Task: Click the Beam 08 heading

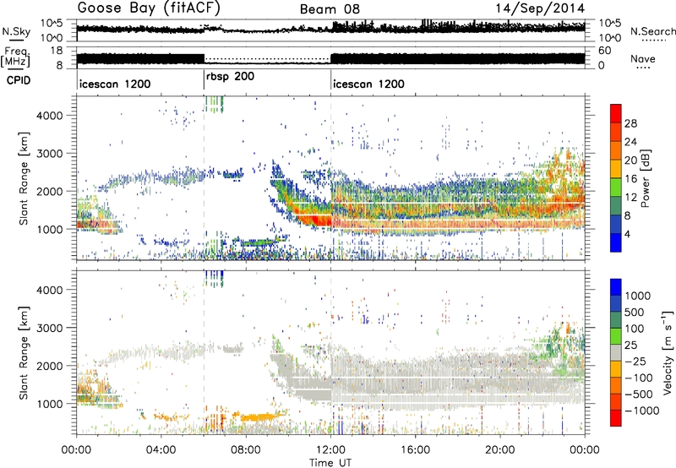Action: 330,9
